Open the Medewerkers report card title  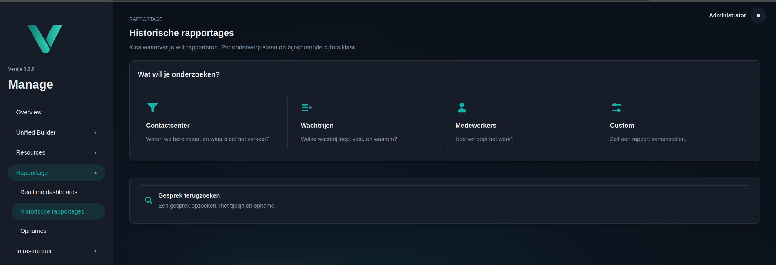point(476,126)
